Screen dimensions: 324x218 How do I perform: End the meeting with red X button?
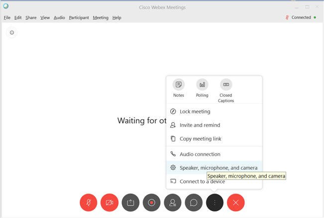236,203
